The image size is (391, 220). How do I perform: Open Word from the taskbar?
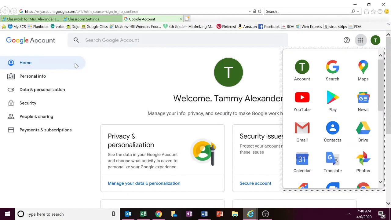[x=204, y=214]
